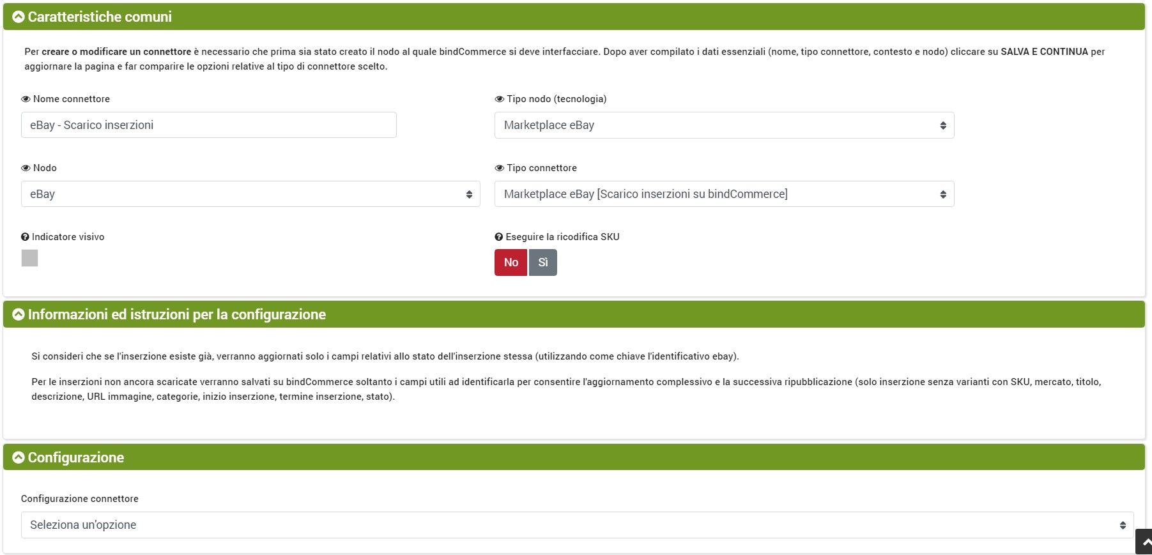
Task: Click the eye icon beside Nome connettore
Action: click(x=26, y=99)
